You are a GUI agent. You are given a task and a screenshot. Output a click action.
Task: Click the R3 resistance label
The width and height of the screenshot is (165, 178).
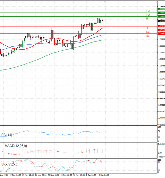point(148,11)
